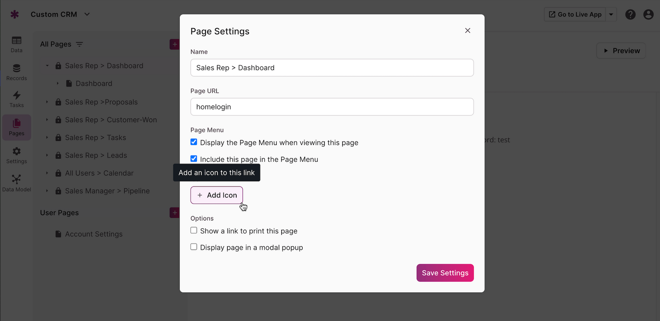Click into the Page URL field
The height and width of the screenshot is (321, 660).
(x=332, y=107)
